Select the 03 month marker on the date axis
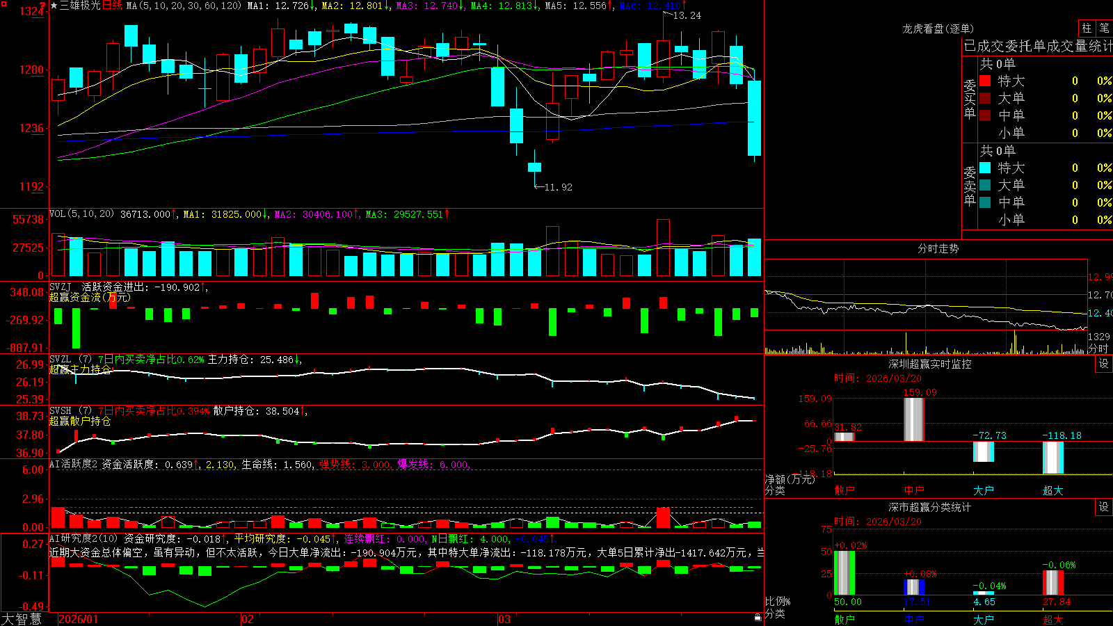This screenshot has height=626, width=1113. tap(504, 619)
